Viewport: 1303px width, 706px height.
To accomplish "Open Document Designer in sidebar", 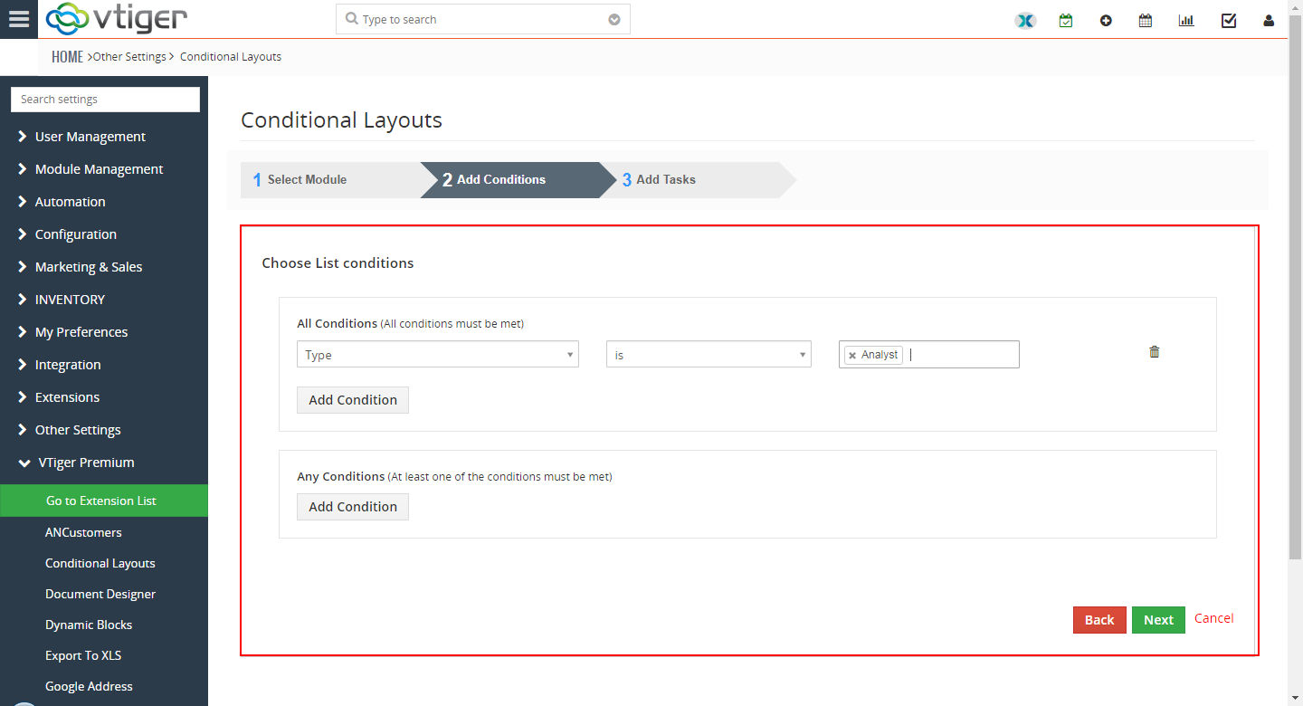I will (x=100, y=594).
